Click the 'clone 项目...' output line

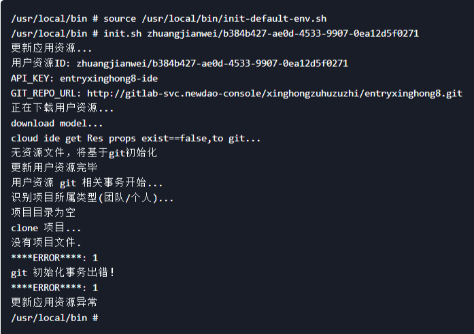coord(46,228)
